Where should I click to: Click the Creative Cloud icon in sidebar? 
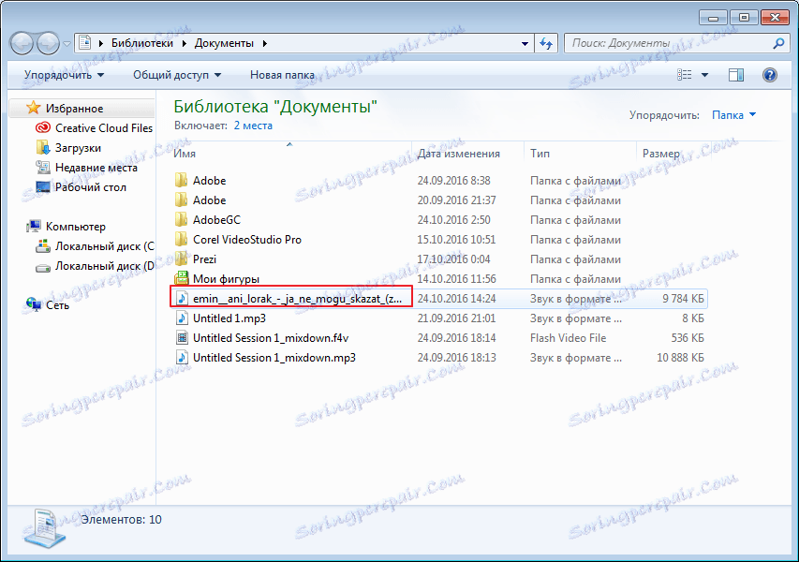tap(43, 127)
